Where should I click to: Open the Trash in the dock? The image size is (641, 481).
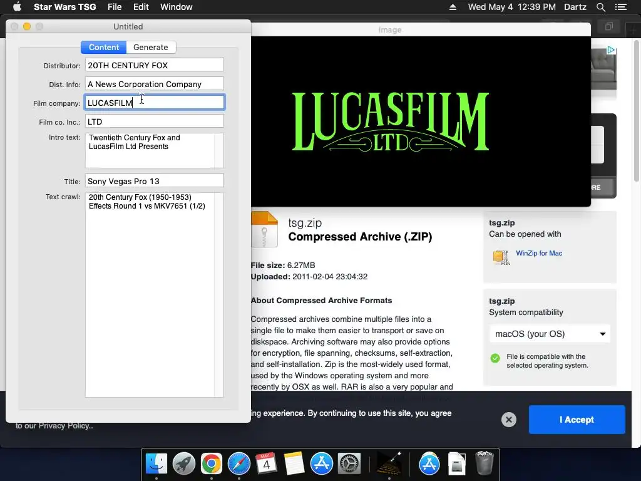click(485, 463)
